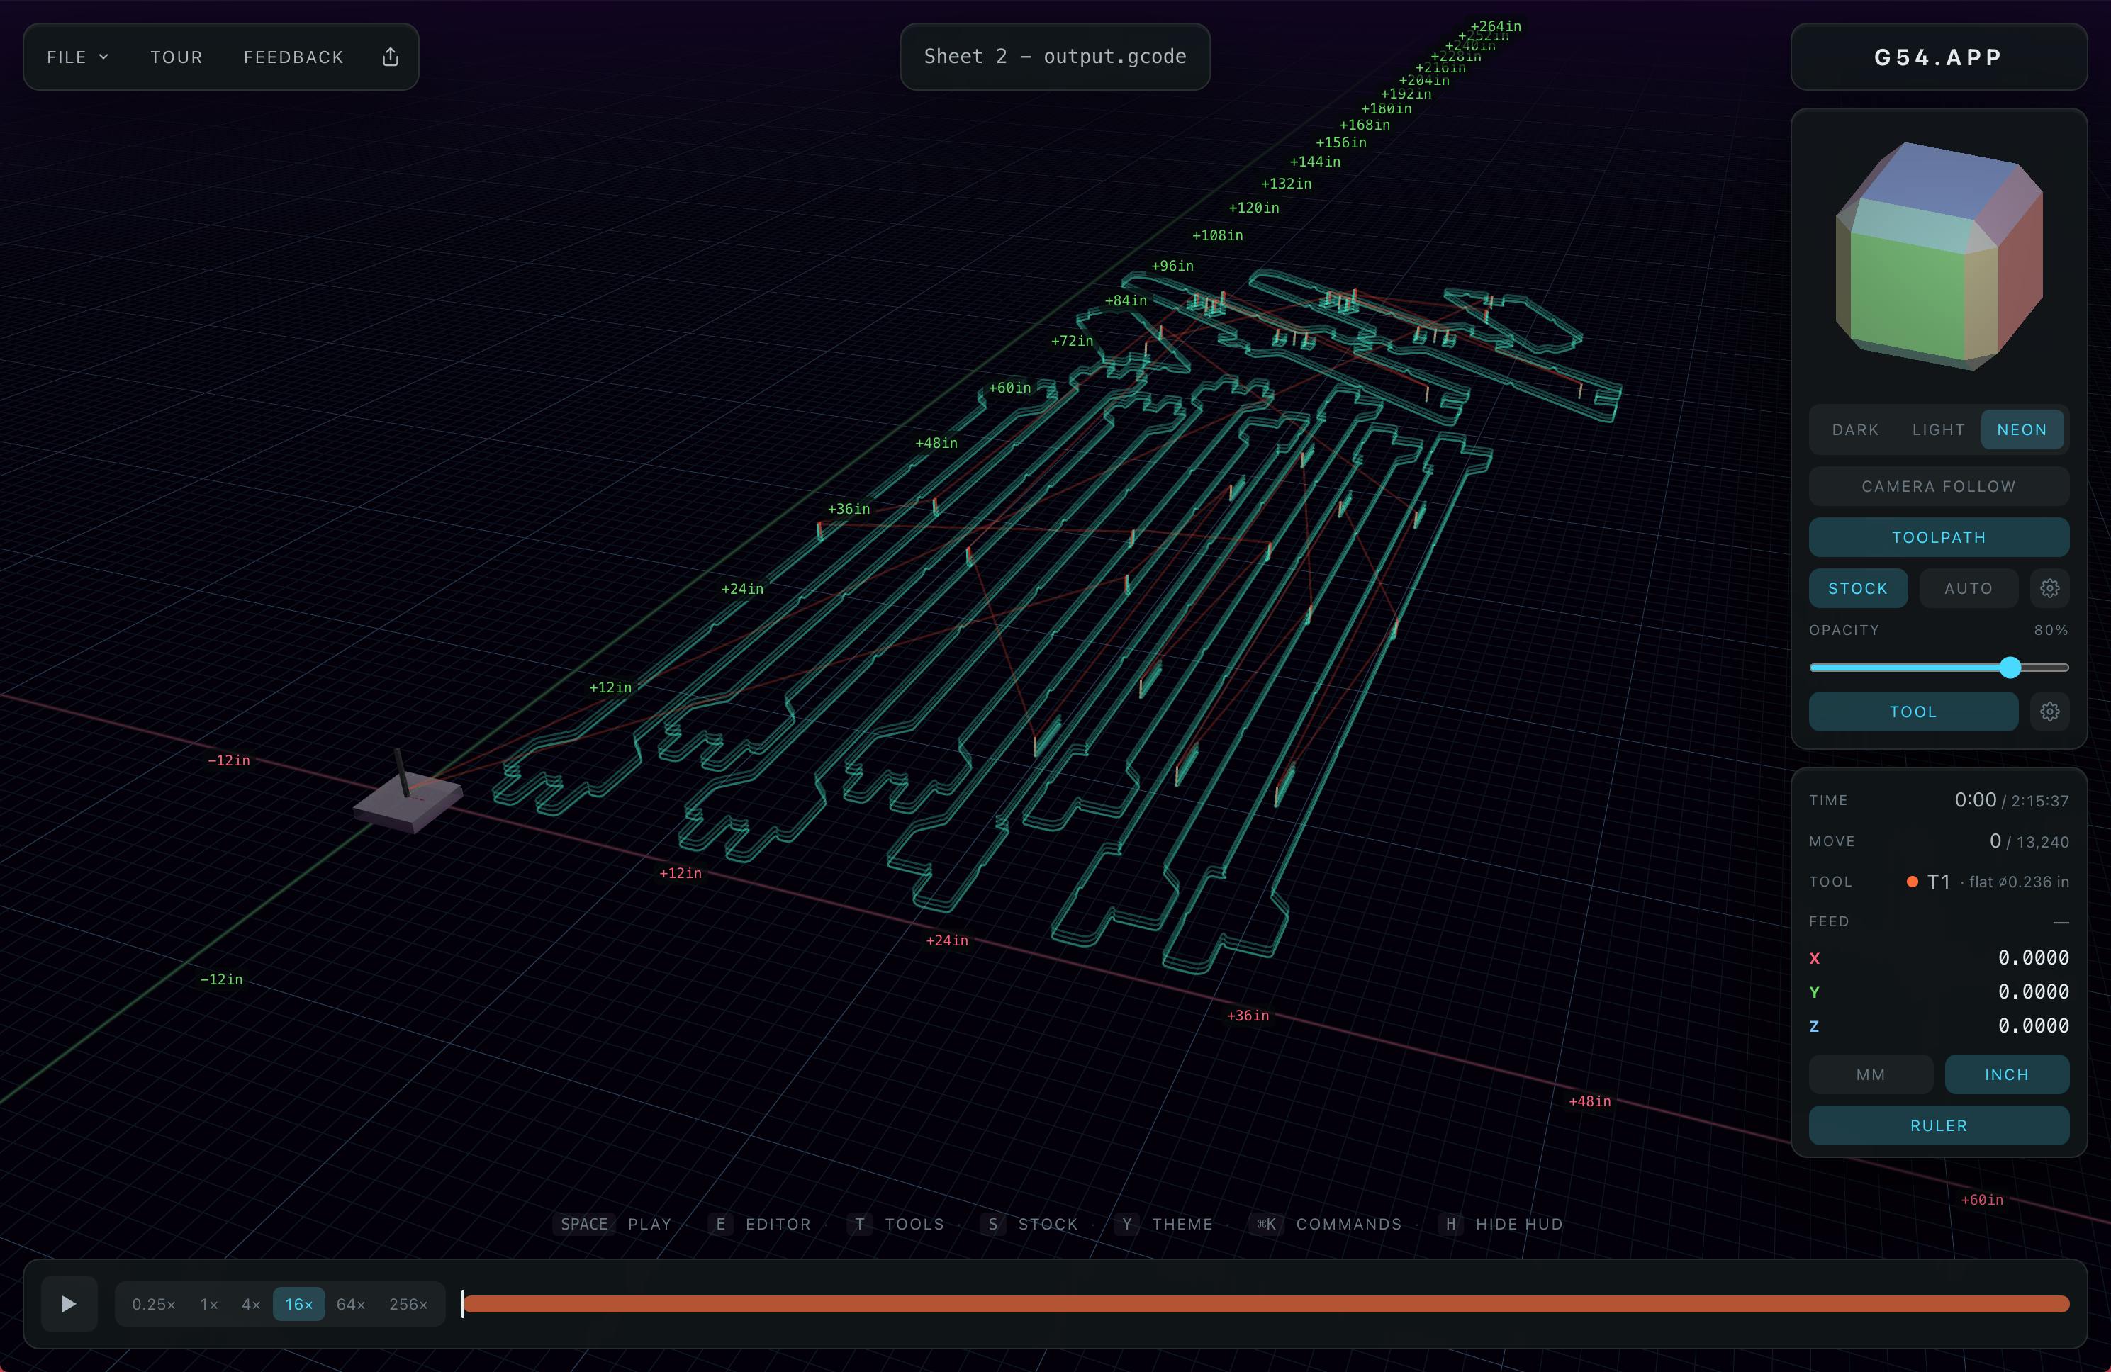Set playback speed to 64×
Image resolution: width=2111 pixels, height=1372 pixels.
click(351, 1304)
